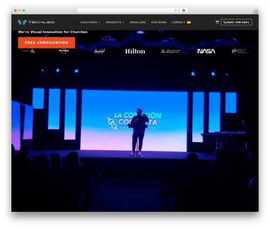Click the Free Consultation button
This screenshot has height=228, width=270.
(x=46, y=43)
